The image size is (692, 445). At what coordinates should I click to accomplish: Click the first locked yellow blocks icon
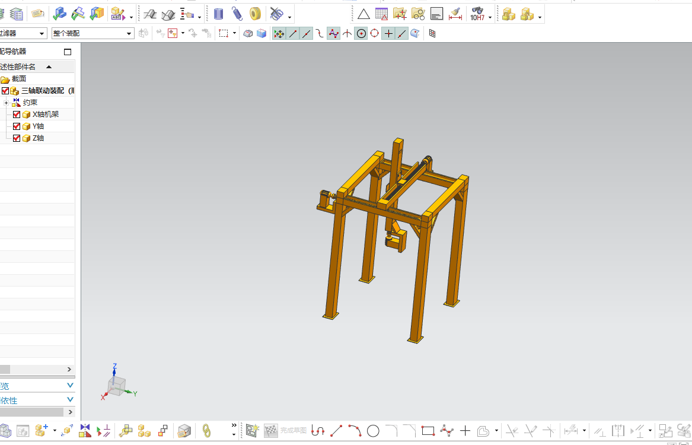click(x=509, y=14)
